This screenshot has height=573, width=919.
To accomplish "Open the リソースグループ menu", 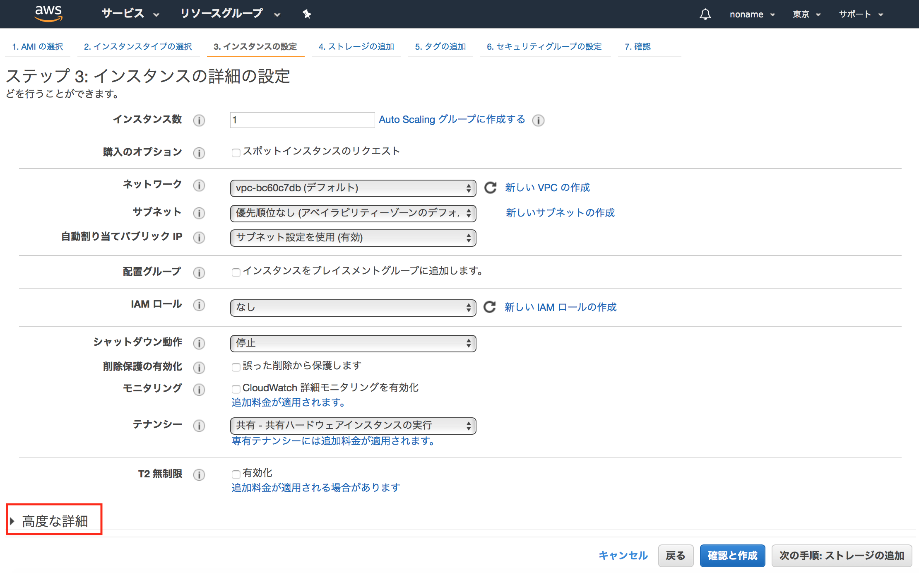I will 230,14.
